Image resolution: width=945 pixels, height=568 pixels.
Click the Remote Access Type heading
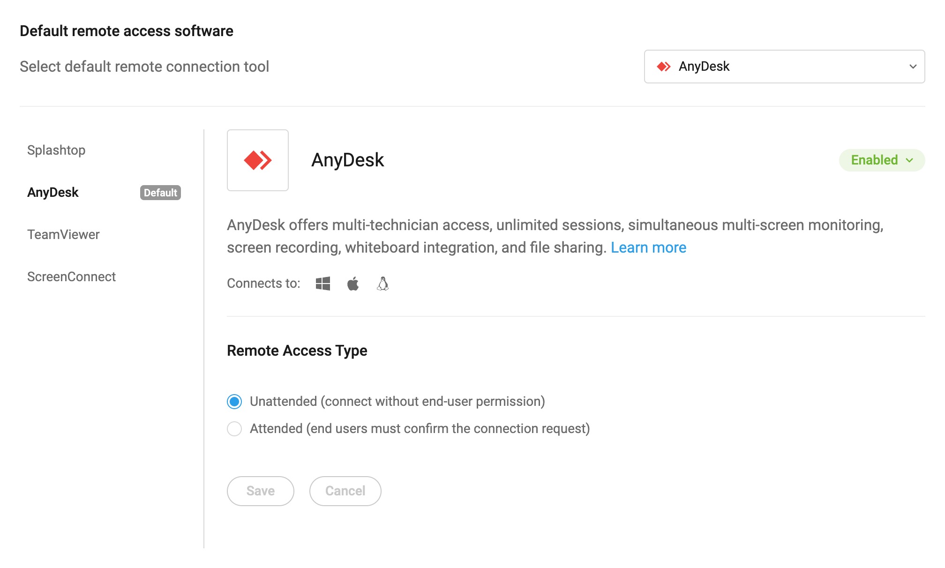click(297, 351)
